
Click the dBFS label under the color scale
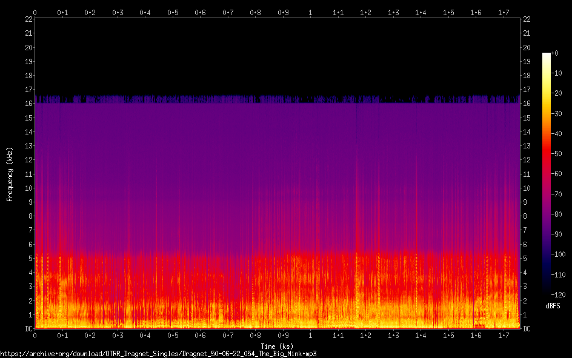point(552,306)
